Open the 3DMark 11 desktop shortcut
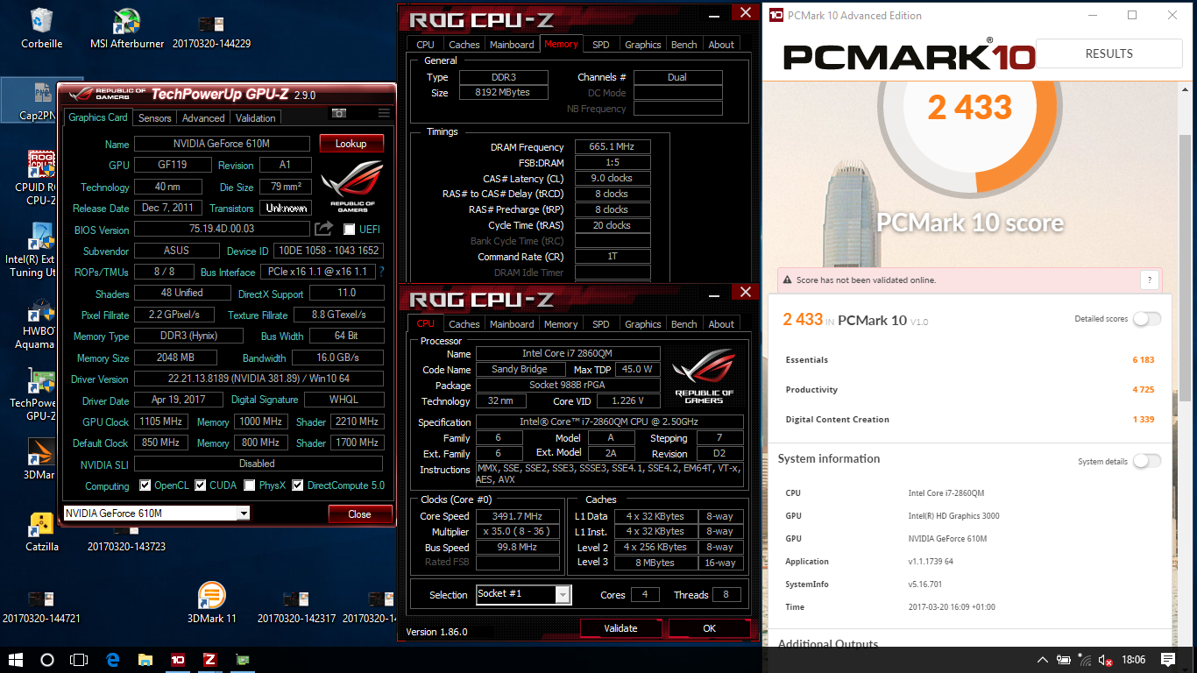 pos(211,602)
